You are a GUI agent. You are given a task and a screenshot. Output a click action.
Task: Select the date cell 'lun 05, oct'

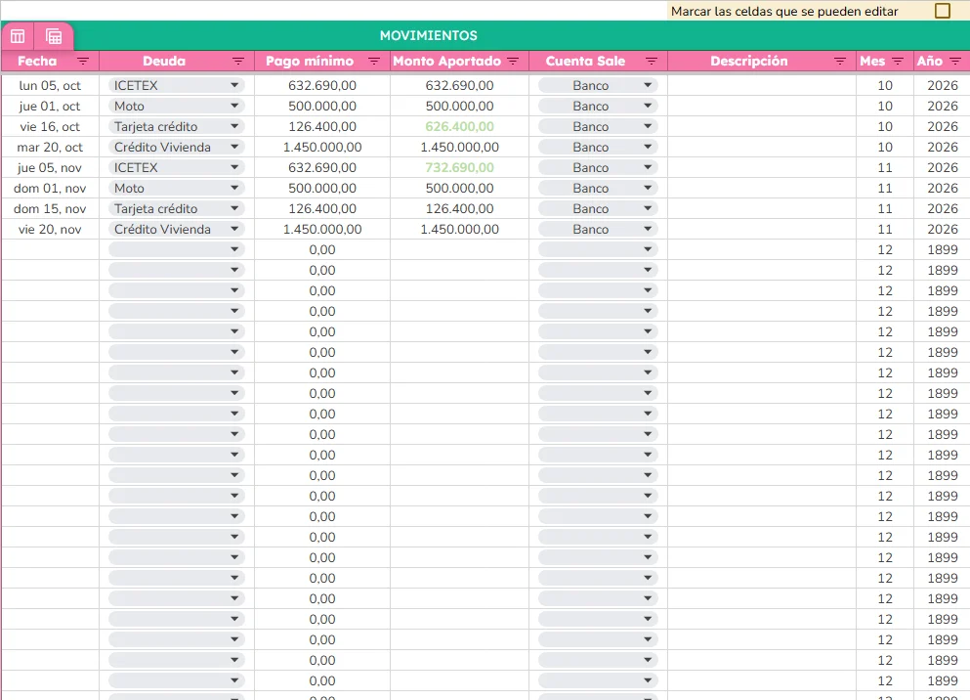tap(50, 85)
